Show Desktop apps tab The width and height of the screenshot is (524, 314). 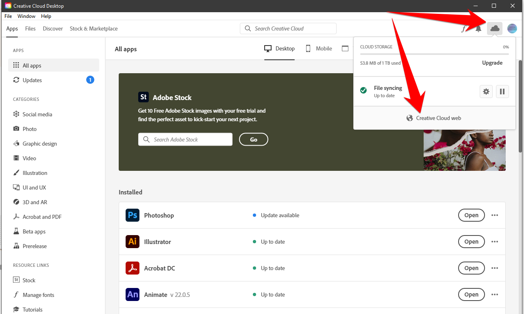[x=279, y=48]
